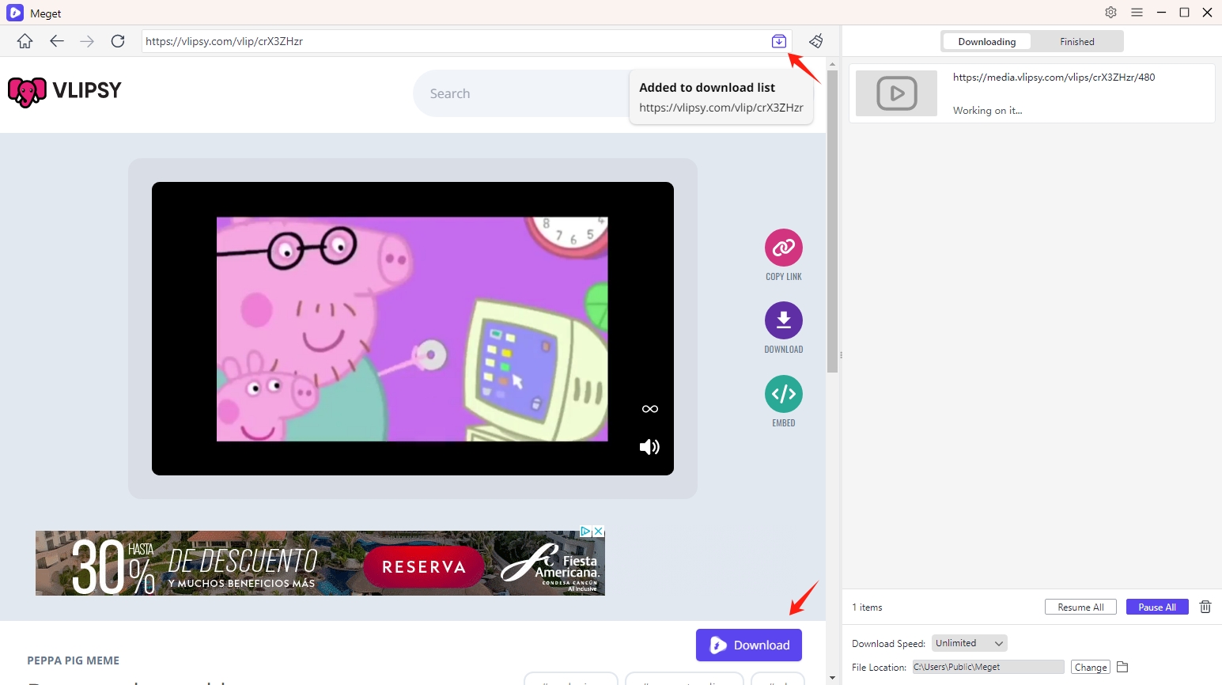
Task: Switch to the Finished tab
Action: 1077,41
